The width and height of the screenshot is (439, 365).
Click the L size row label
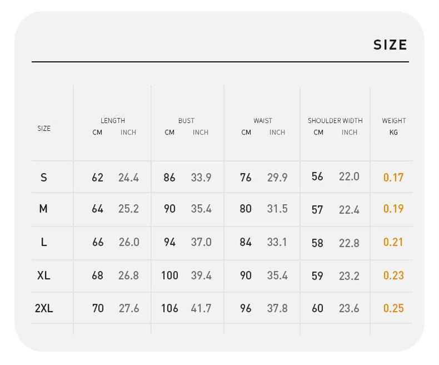44,242
